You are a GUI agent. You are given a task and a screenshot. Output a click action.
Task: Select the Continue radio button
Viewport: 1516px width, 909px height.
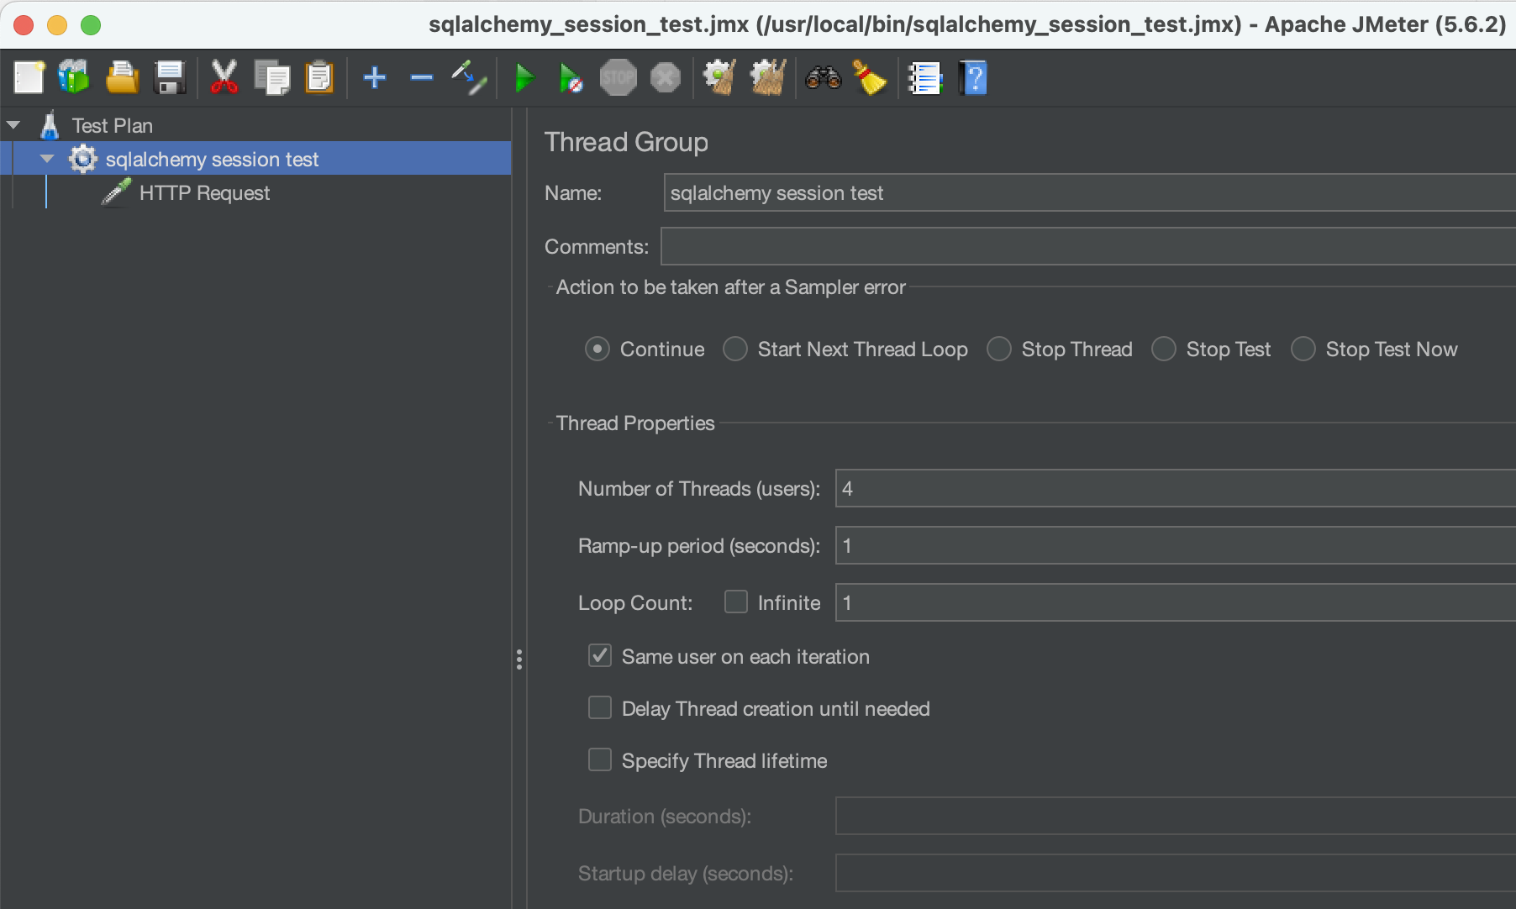click(597, 349)
